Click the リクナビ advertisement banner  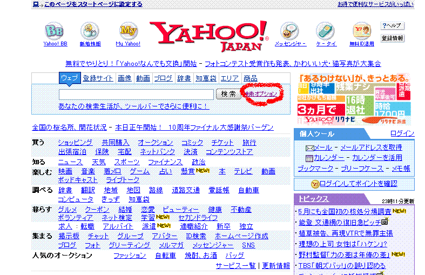(354, 99)
